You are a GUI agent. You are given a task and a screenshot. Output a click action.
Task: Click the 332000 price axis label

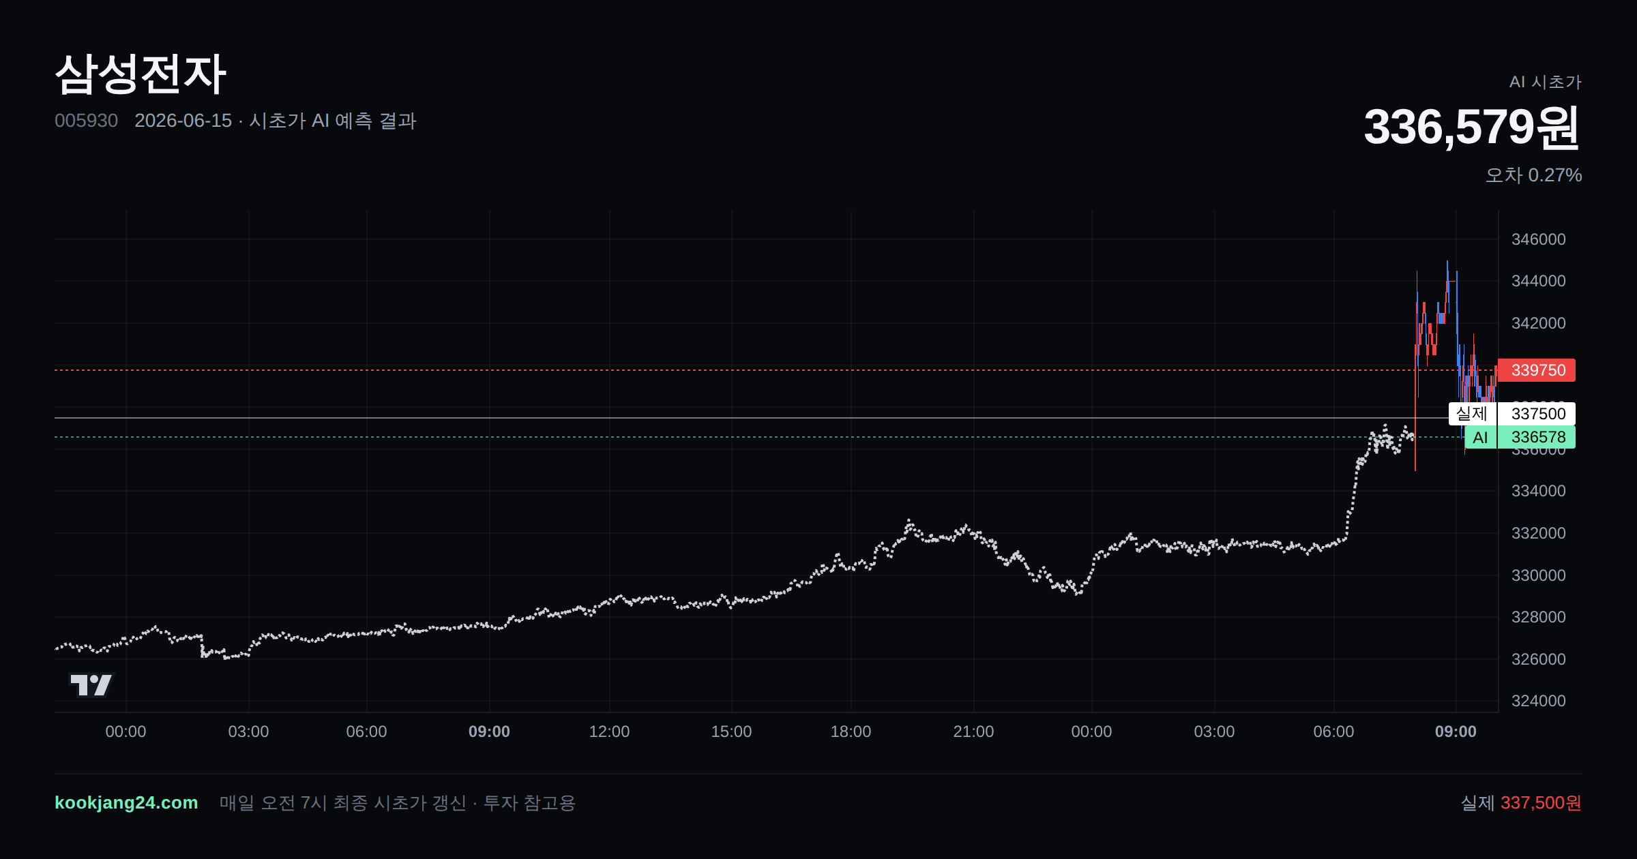pyautogui.click(x=1538, y=533)
